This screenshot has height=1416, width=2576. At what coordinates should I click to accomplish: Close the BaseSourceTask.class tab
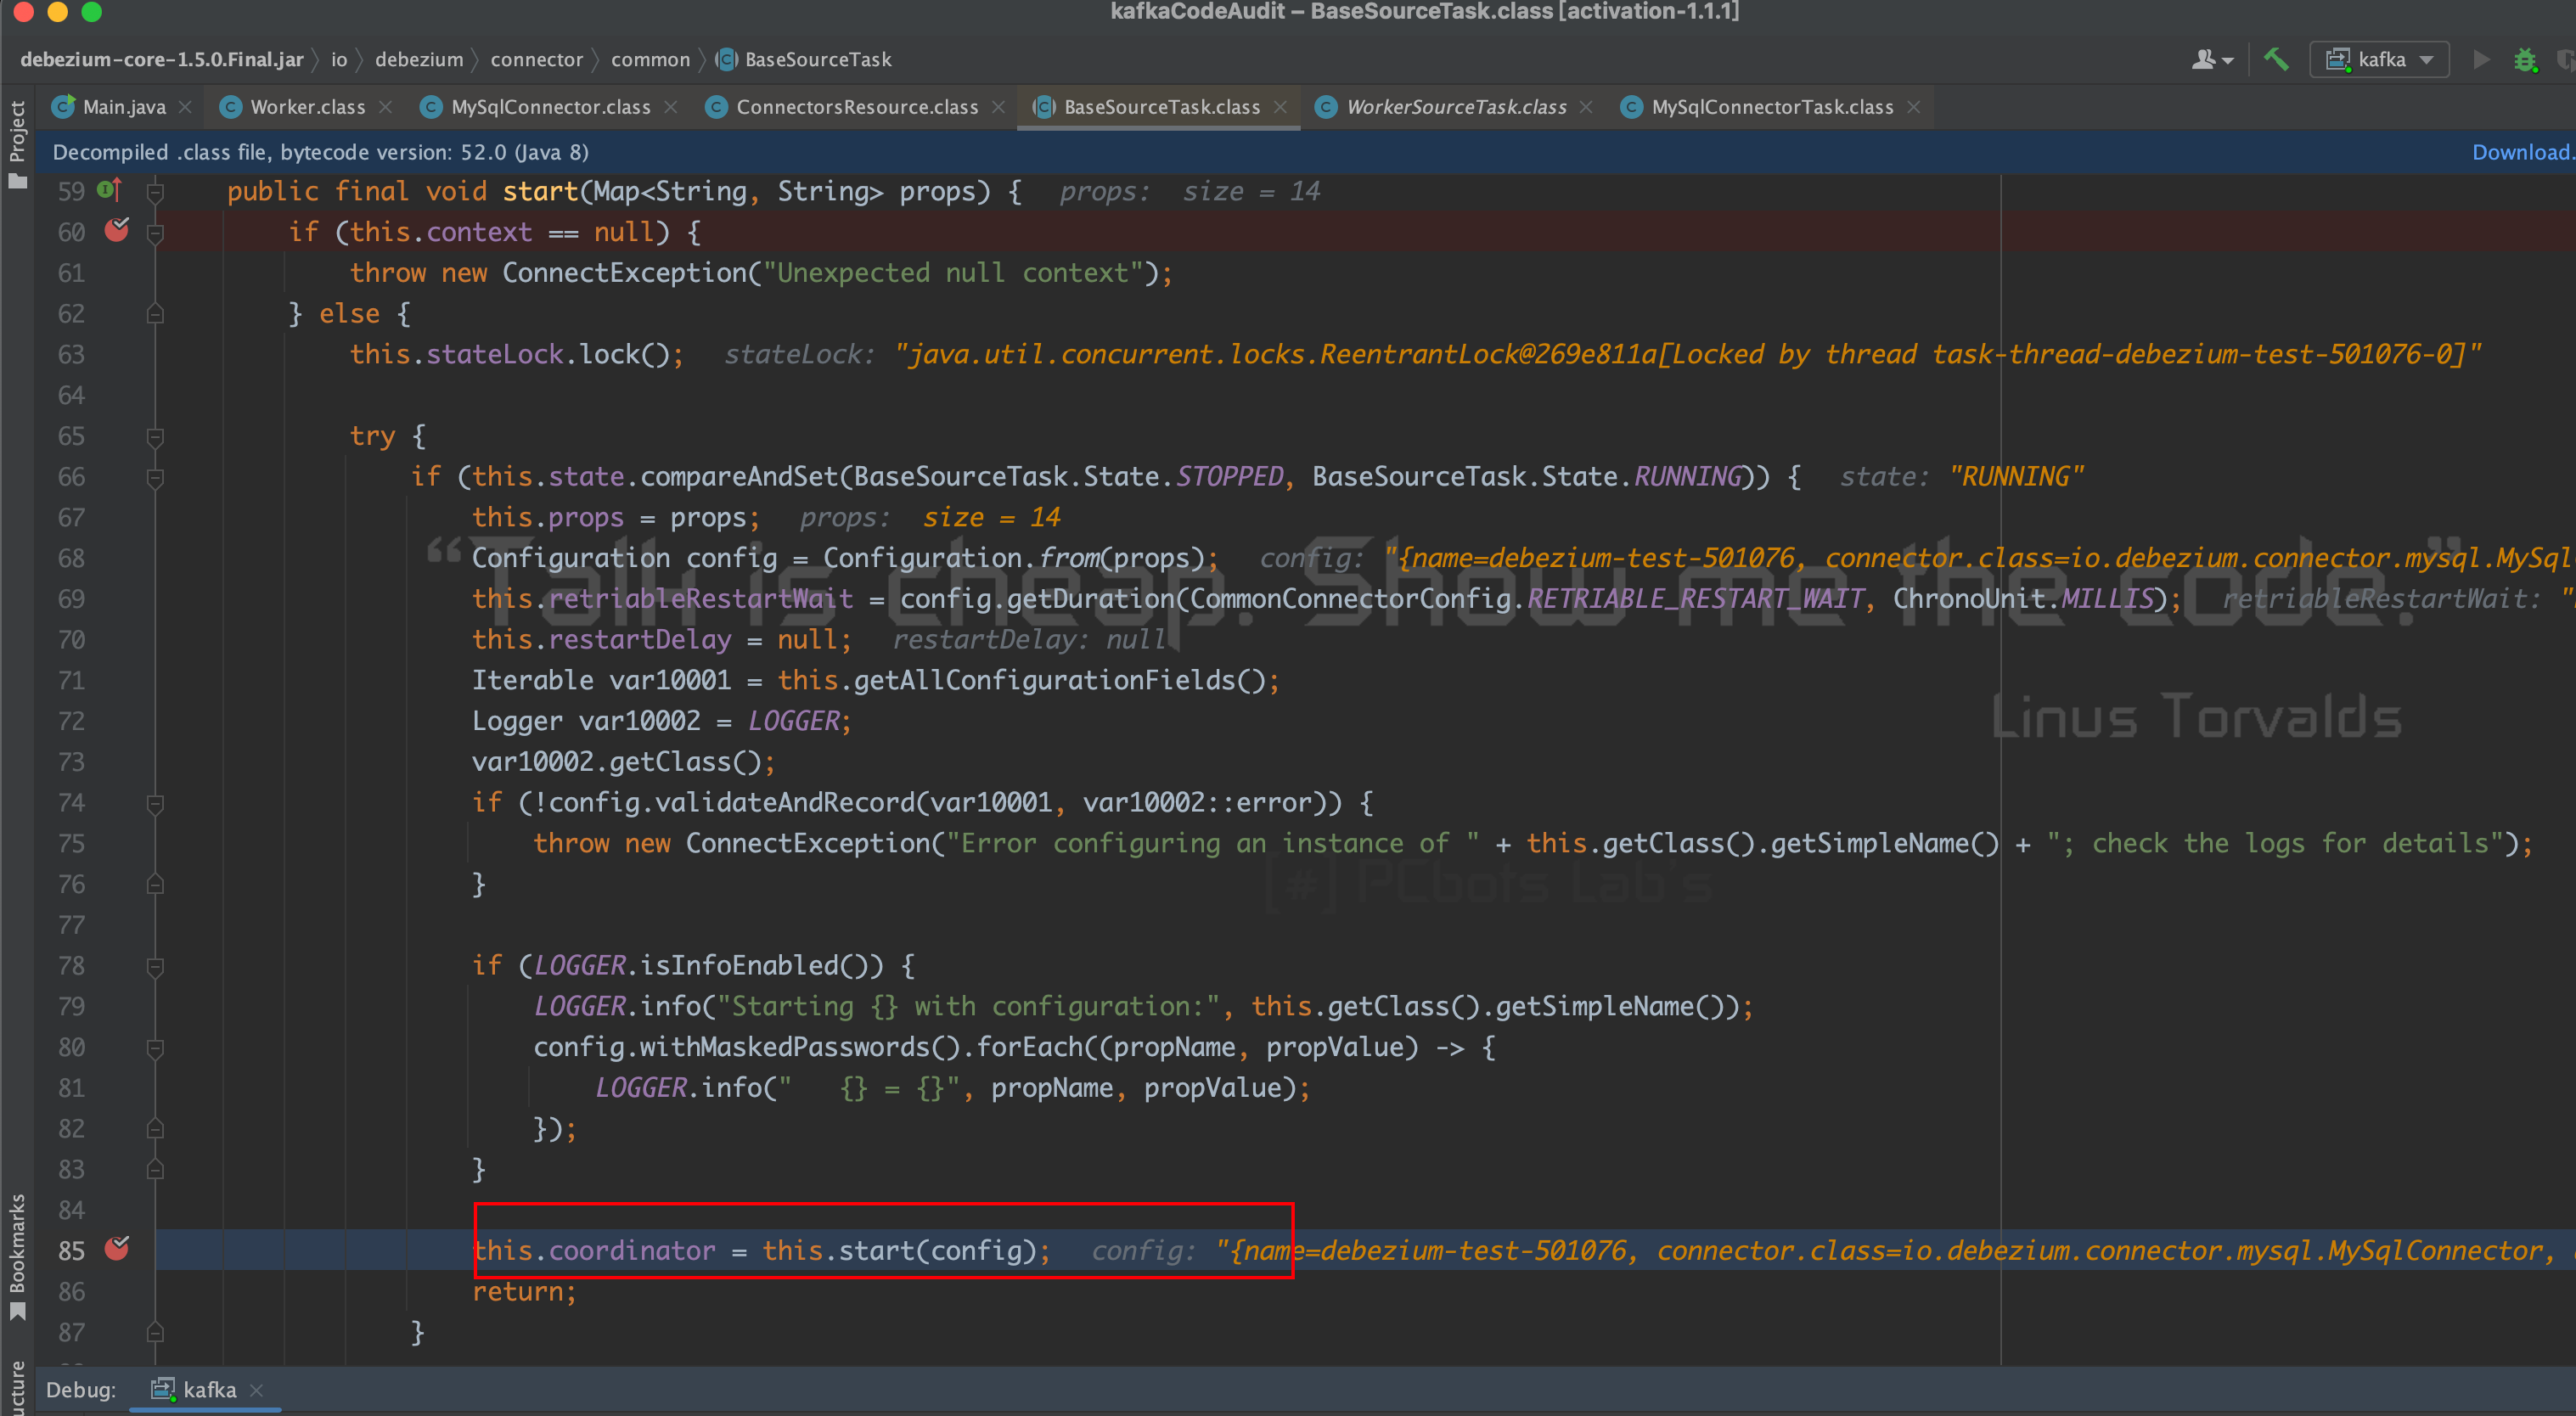(x=1280, y=107)
